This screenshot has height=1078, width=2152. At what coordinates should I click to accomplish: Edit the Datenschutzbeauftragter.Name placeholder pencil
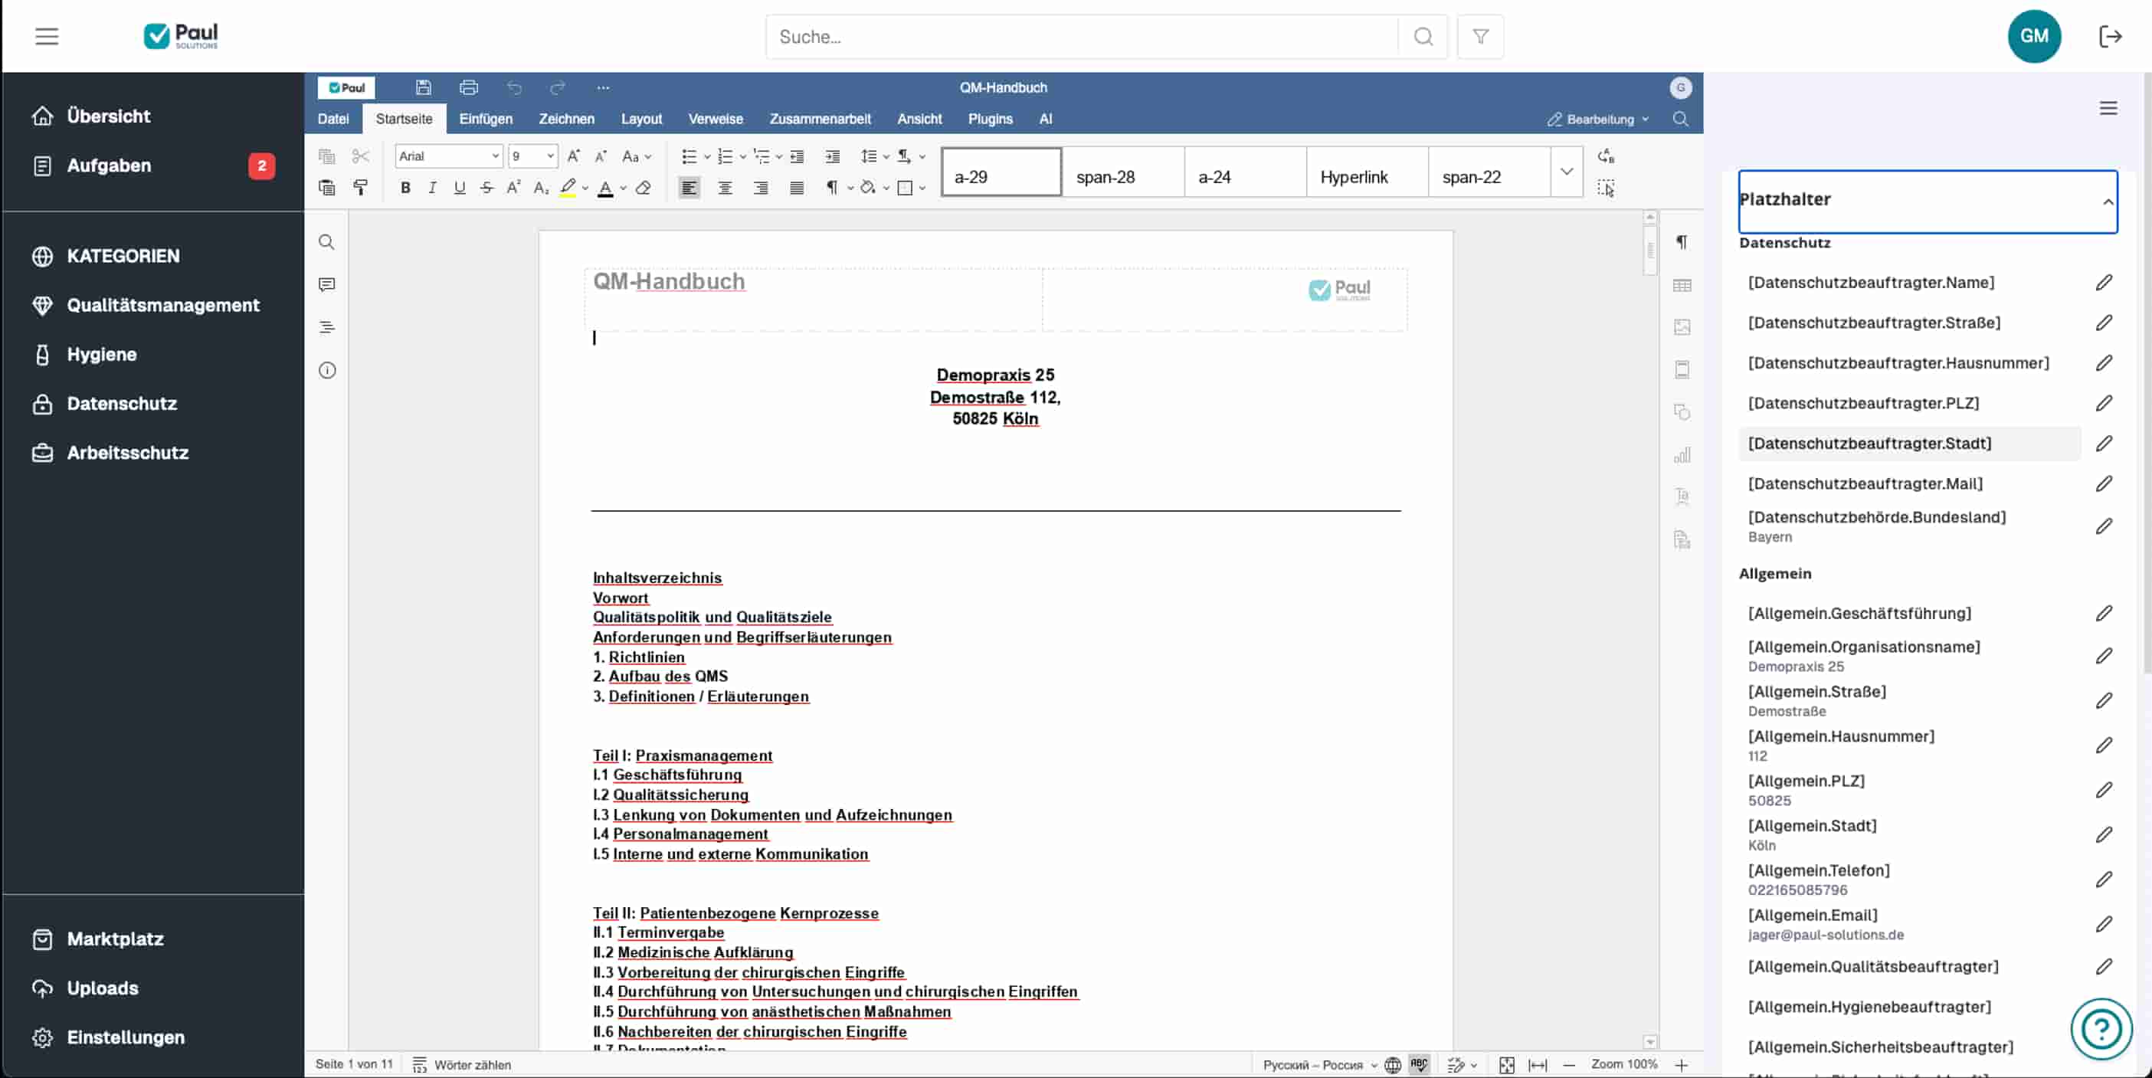pos(2104,283)
